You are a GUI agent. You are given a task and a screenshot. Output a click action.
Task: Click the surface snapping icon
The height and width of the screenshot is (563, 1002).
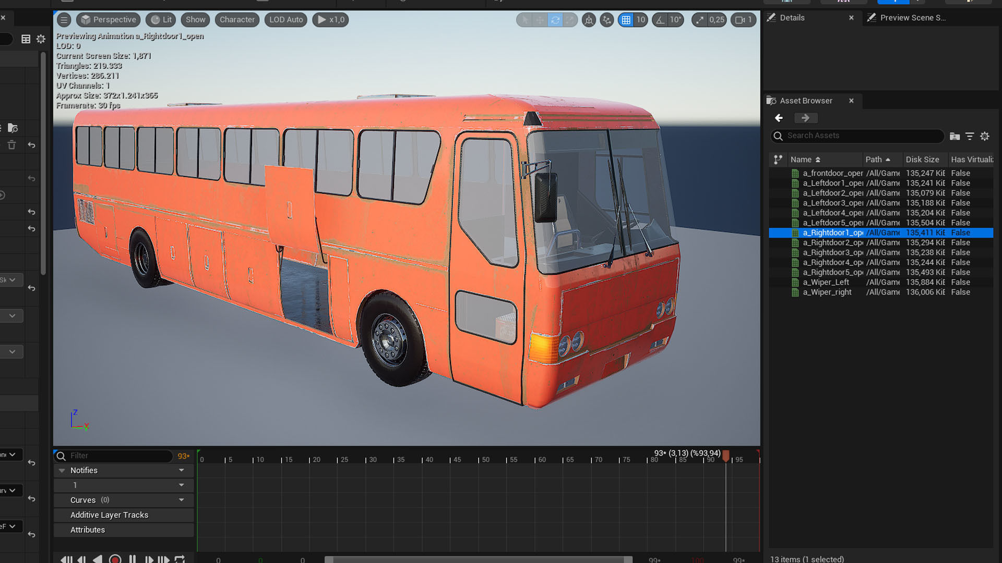click(606, 20)
